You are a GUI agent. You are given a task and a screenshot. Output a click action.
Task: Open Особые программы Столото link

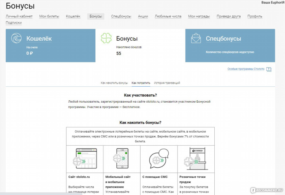point(246,69)
